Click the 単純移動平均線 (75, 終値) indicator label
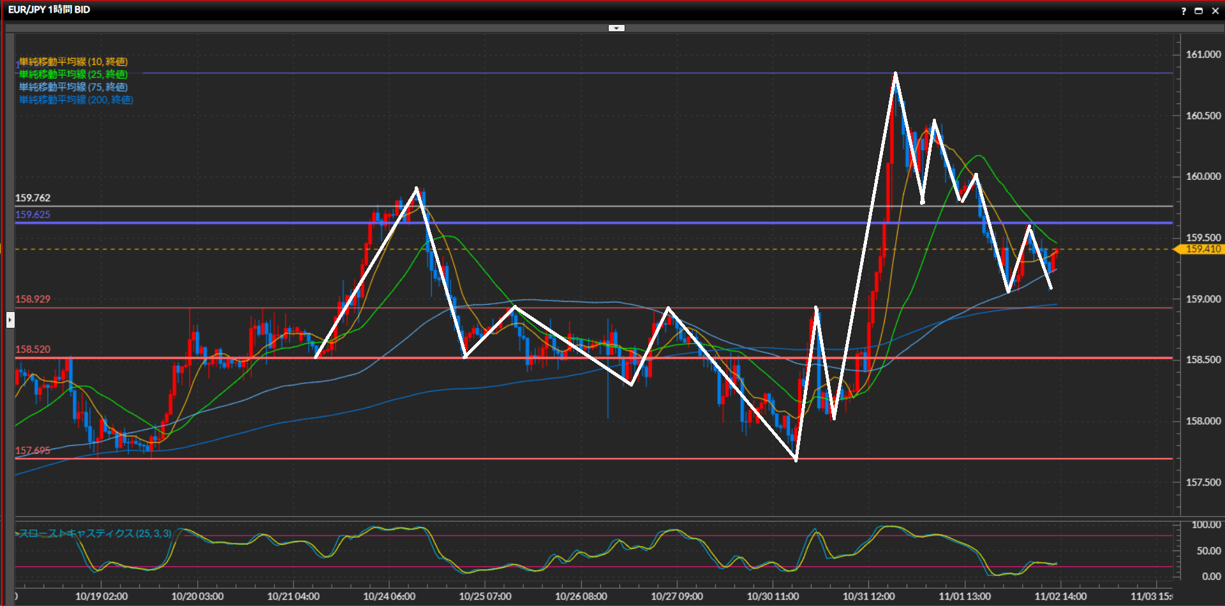Image resolution: width=1225 pixels, height=606 pixels. pos(73,87)
